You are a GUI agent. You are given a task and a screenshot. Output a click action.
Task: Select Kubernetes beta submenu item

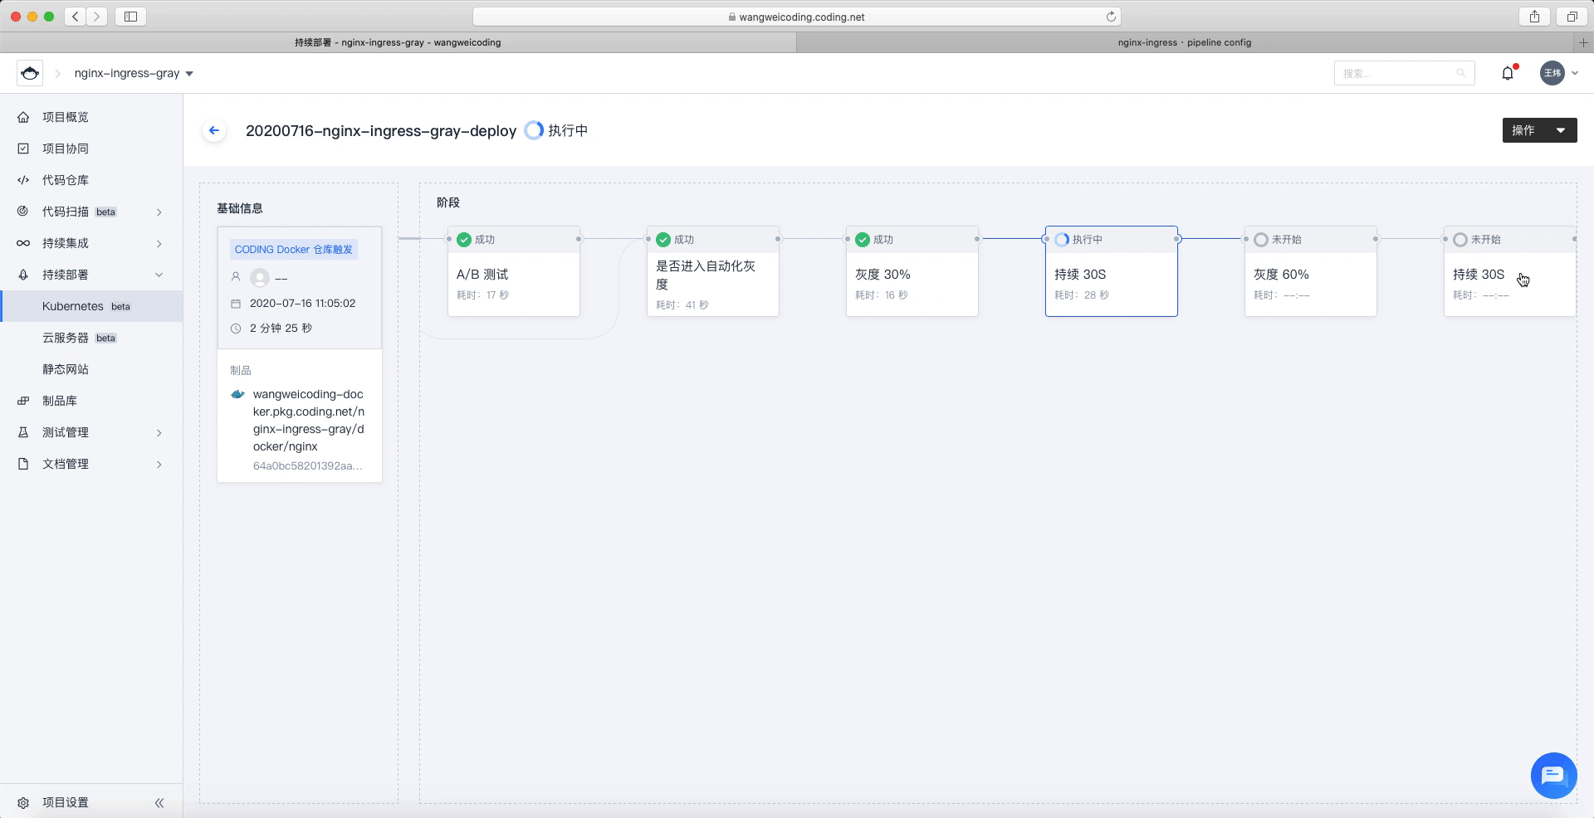click(x=91, y=306)
